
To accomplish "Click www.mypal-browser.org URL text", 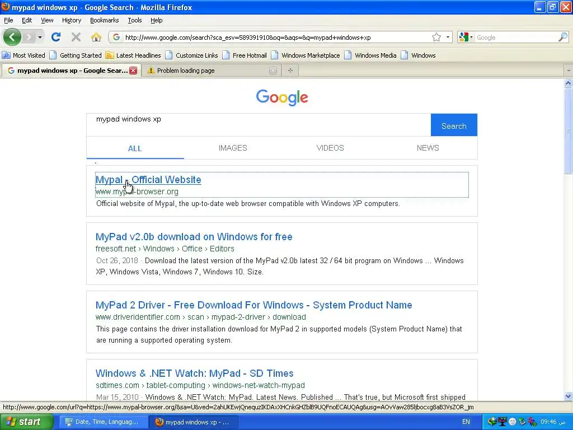I will pos(137,191).
